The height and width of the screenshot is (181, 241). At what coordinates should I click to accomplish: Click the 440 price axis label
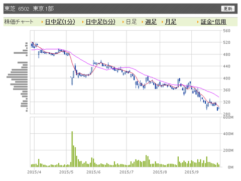(x=226, y=66)
